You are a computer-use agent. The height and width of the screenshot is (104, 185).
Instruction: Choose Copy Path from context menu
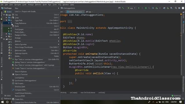click(36, 21)
